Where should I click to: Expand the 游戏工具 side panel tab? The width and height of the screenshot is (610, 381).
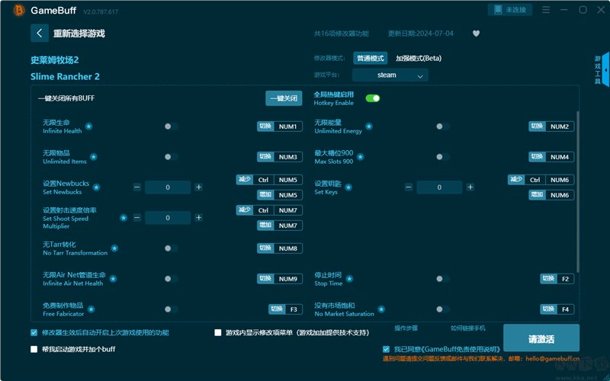pyautogui.click(x=602, y=70)
